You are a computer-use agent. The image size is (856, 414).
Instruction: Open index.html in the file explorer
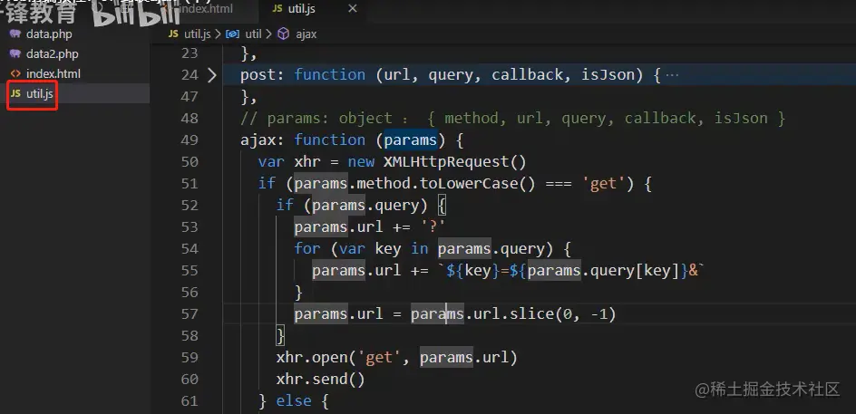(53, 73)
